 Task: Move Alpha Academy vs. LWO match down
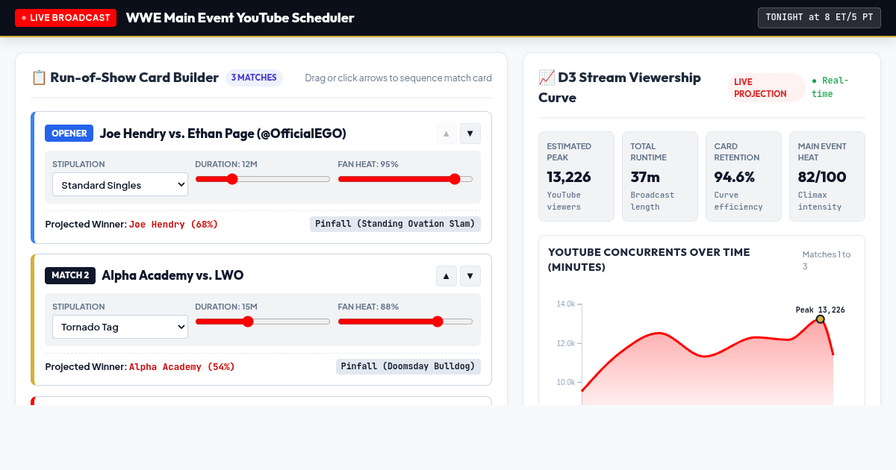pyautogui.click(x=470, y=276)
